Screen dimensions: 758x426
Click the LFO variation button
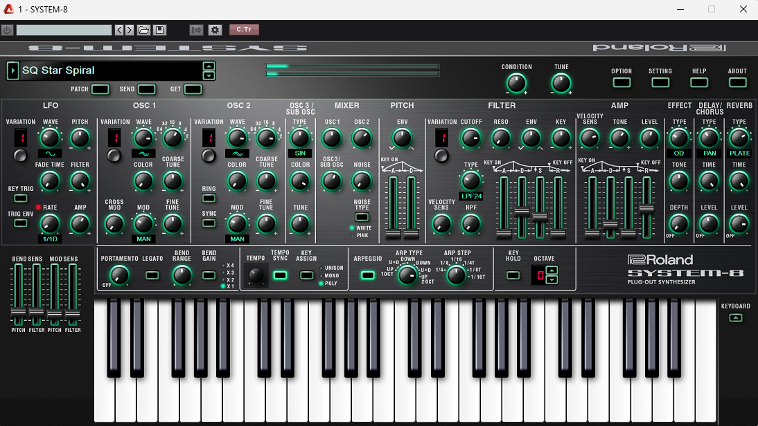click(x=20, y=156)
